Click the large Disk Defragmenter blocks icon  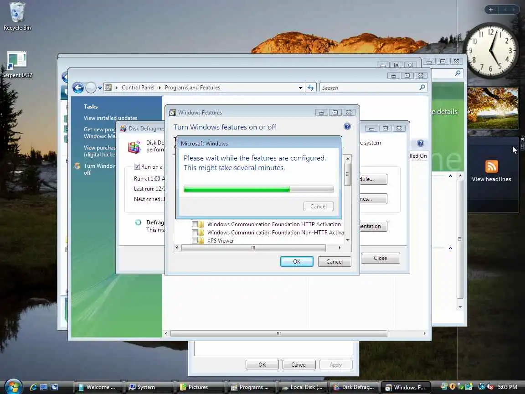pyautogui.click(x=134, y=147)
